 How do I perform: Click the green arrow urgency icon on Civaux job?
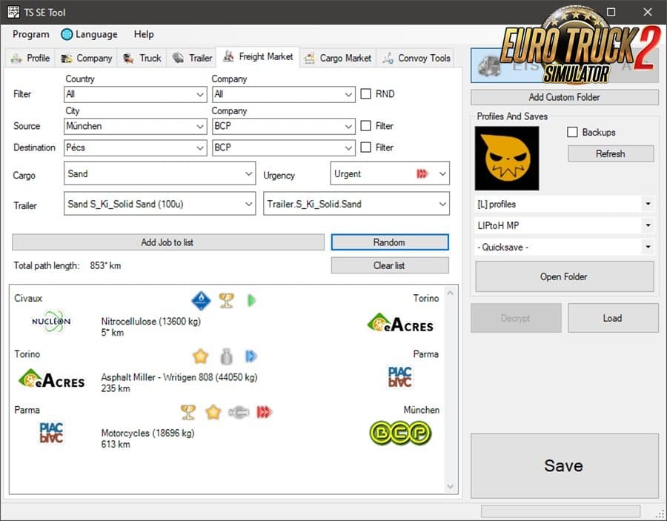tap(251, 301)
